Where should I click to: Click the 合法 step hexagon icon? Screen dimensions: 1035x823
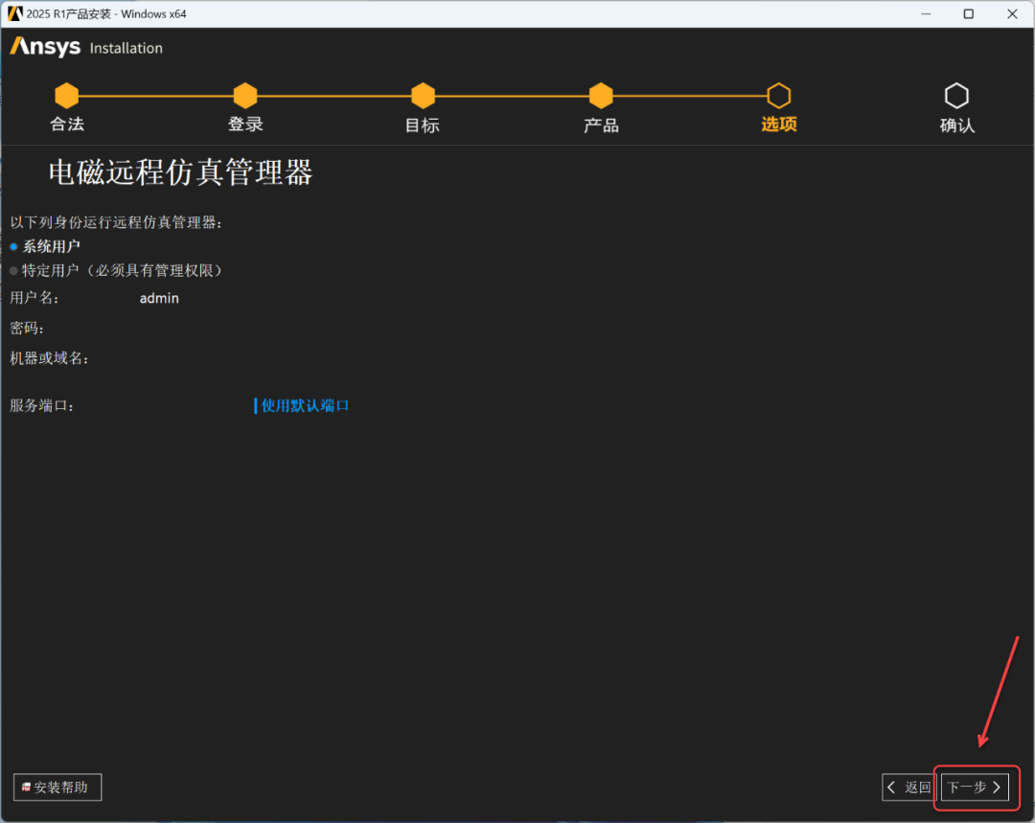67,95
